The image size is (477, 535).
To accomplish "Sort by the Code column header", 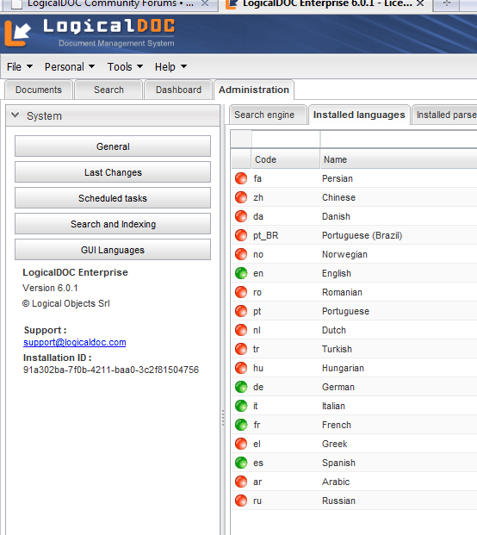I will pyautogui.click(x=286, y=159).
